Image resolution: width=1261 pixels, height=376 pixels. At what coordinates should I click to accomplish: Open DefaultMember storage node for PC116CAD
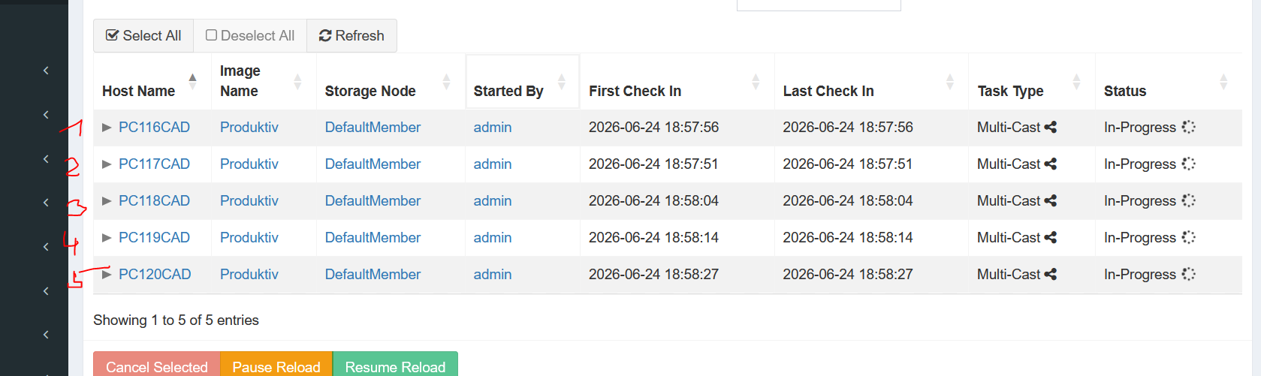[373, 128]
